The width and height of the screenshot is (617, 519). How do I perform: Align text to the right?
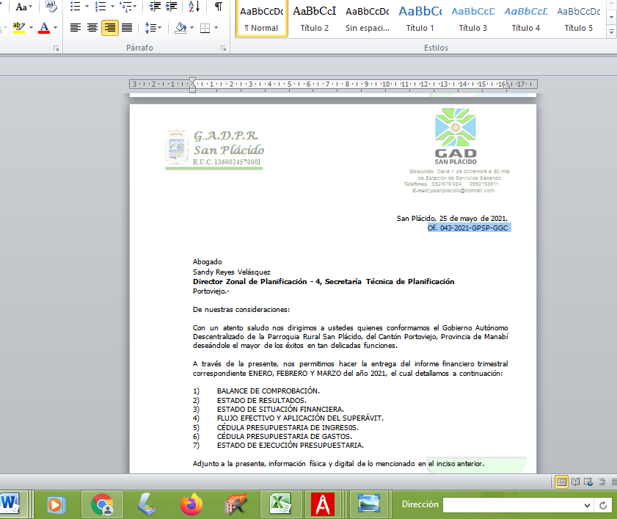coord(110,28)
